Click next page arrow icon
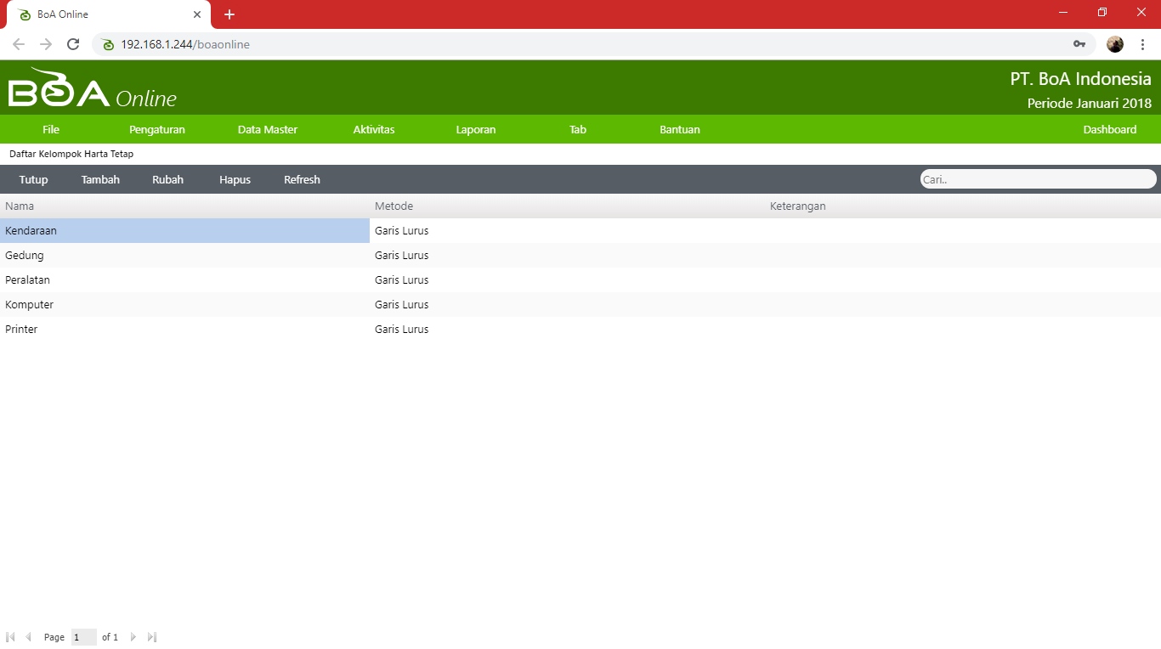Screen dimensions: 1161x649 (x=133, y=637)
